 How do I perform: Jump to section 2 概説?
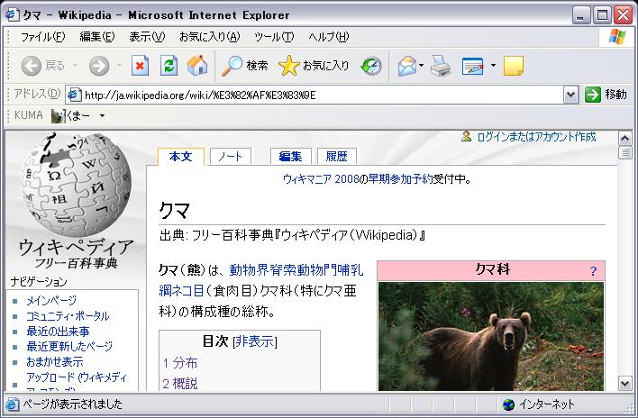point(180,384)
